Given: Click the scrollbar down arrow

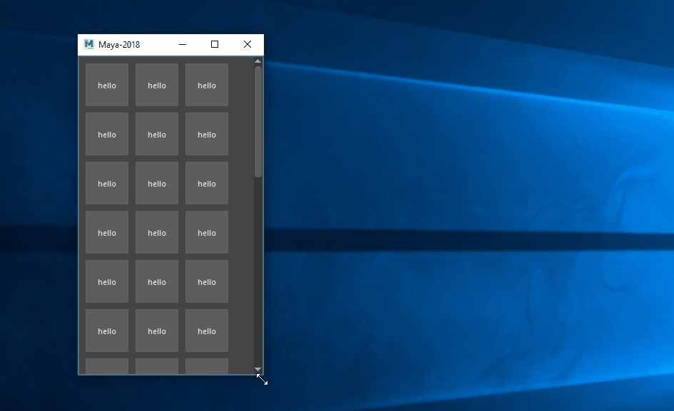Looking at the screenshot, I should [258, 369].
